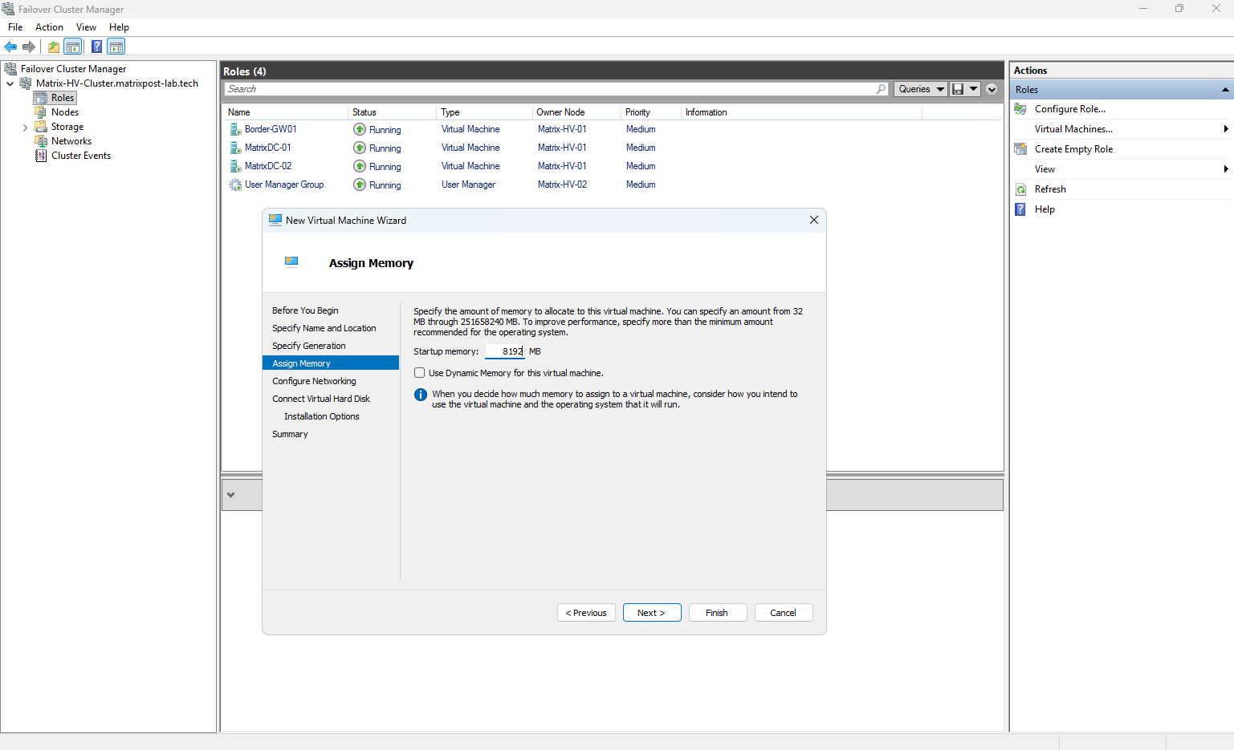Open the File menu
Image resolution: width=1234 pixels, height=750 pixels.
15,27
